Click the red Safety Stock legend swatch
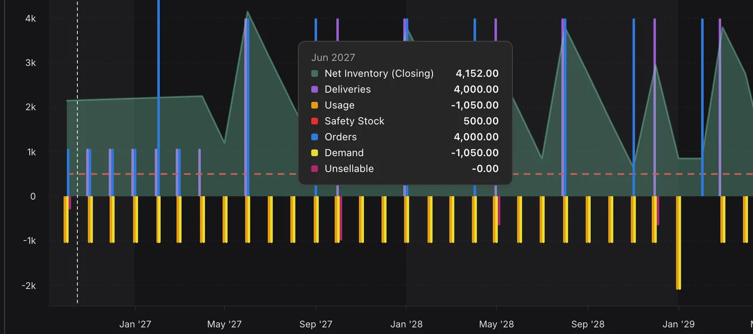 coord(315,121)
